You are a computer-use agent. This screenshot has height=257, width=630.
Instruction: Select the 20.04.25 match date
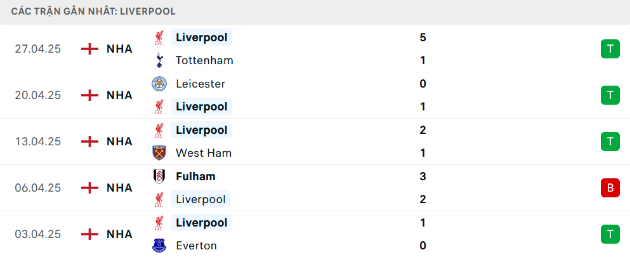[x=38, y=95]
